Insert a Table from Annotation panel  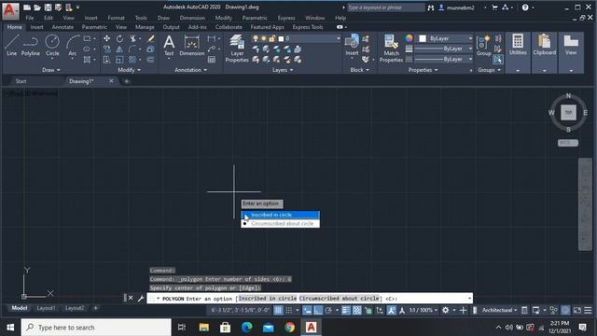212,60
